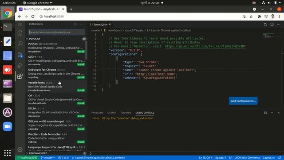Screen dimensions: 284x160
Task: Reload the localhost page in Chrome
Action: click(x=33, y=16)
